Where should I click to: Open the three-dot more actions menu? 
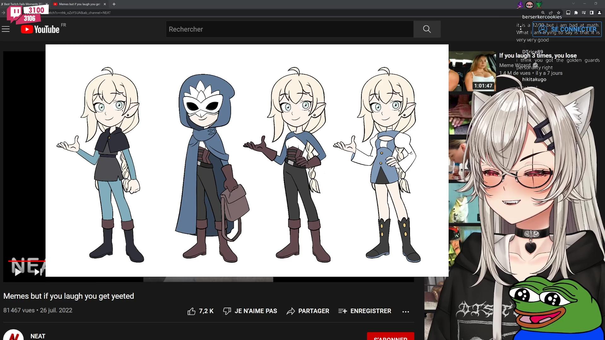(x=406, y=311)
